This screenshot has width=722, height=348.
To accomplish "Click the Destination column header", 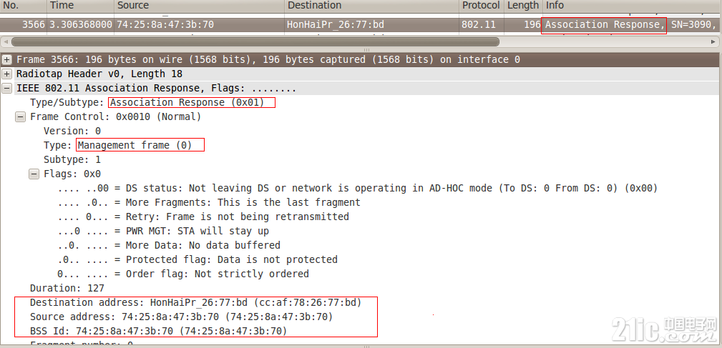I will point(371,6).
